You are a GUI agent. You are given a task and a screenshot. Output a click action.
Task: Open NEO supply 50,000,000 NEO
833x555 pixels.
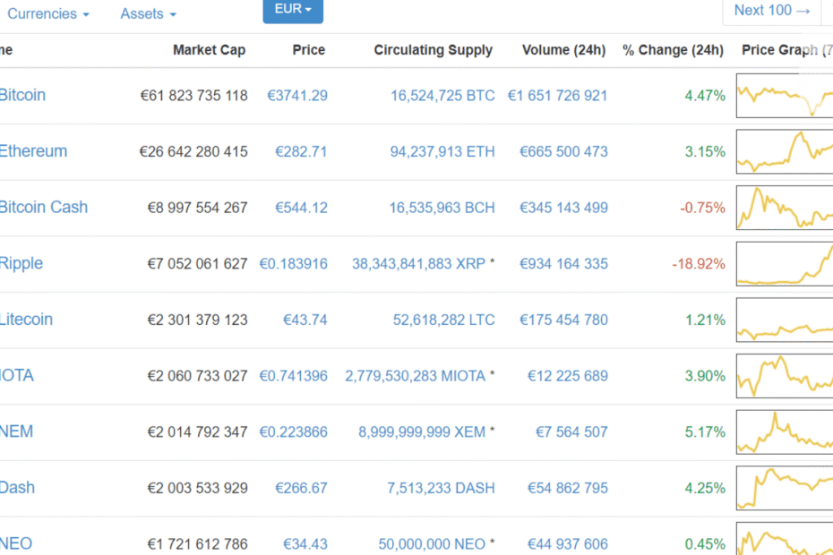pyautogui.click(x=432, y=544)
